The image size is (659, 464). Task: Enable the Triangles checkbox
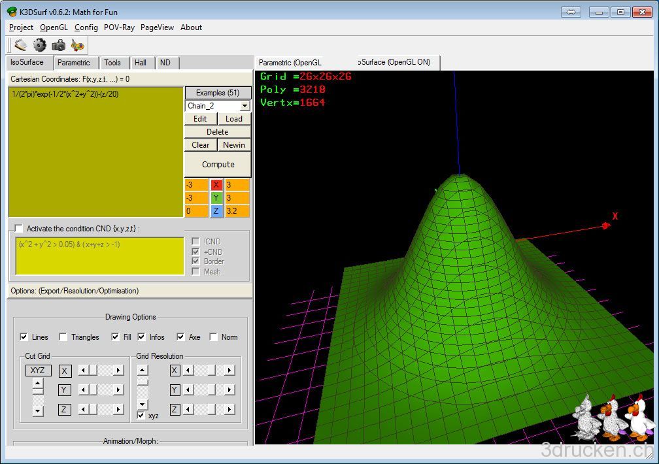(63, 337)
